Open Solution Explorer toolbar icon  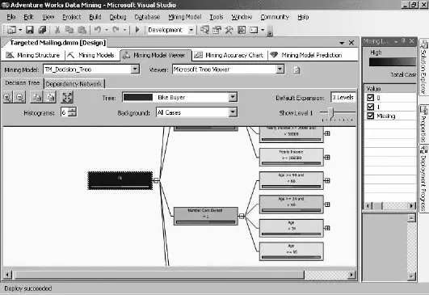(204, 30)
